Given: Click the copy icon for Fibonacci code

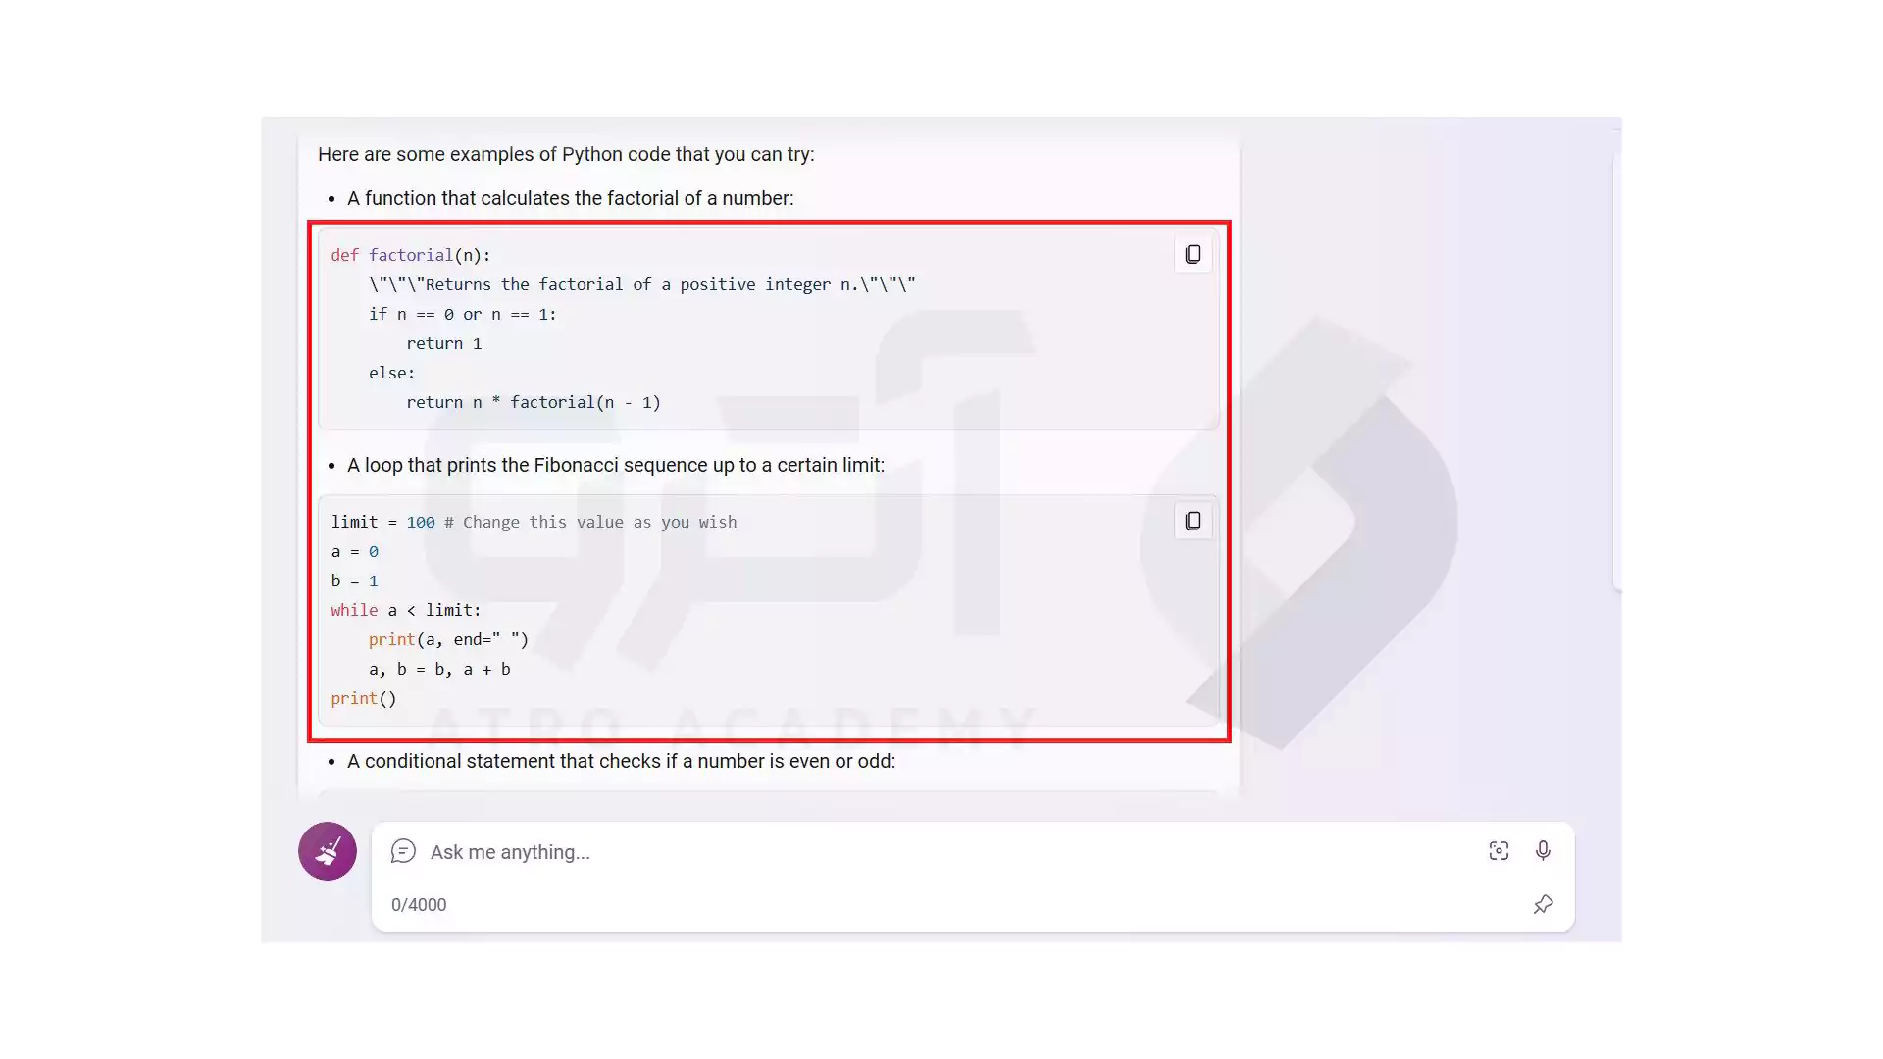Looking at the screenshot, I should [x=1193, y=521].
